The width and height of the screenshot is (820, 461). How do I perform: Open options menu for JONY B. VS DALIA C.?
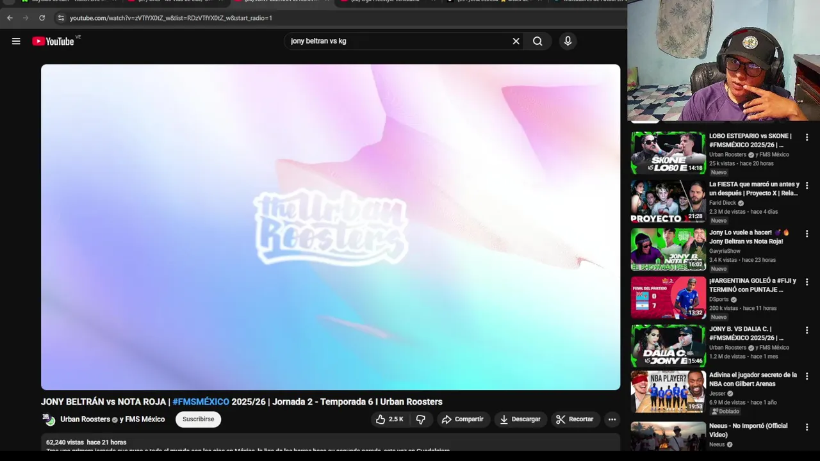point(807,330)
